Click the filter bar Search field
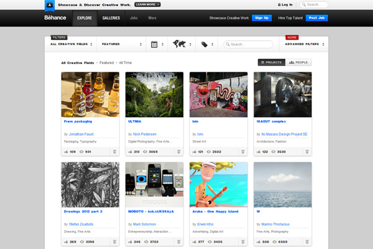This screenshot has height=249, width=373. pos(248,44)
